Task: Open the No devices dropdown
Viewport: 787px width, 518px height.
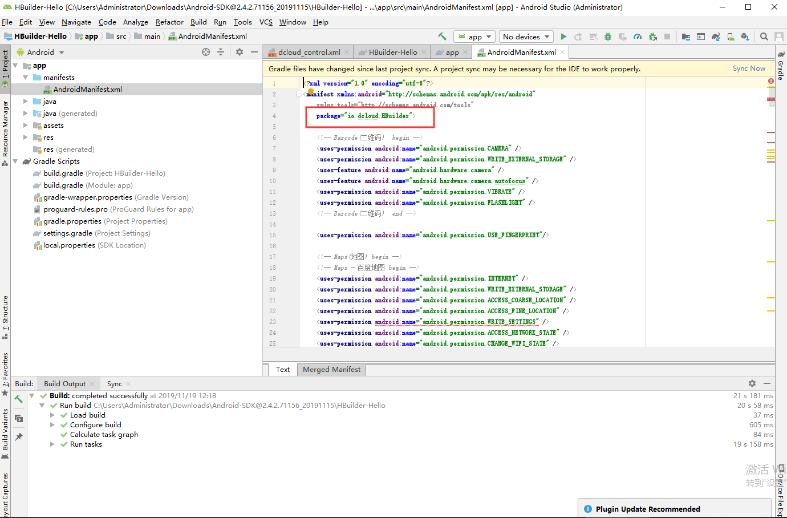Action: pos(526,37)
